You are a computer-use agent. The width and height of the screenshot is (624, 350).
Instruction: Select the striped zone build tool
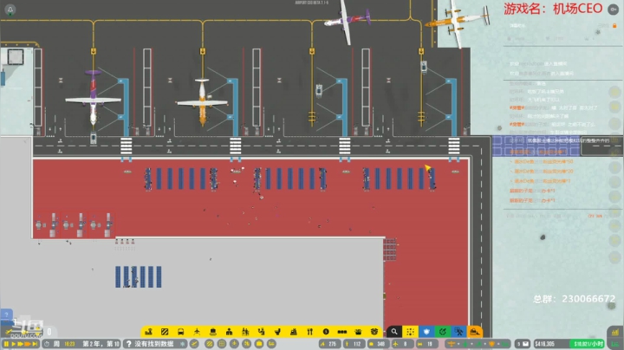[x=165, y=332]
